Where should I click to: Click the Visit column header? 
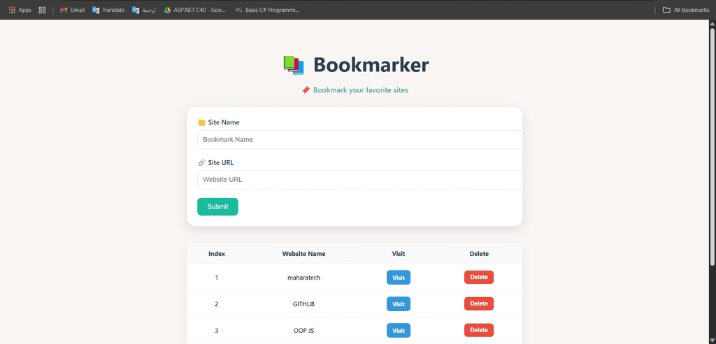coord(399,254)
